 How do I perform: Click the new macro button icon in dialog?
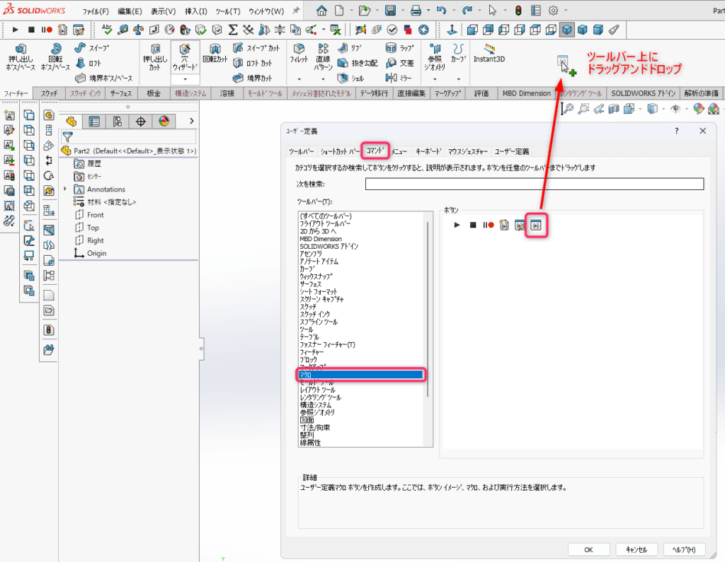point(504,225)
